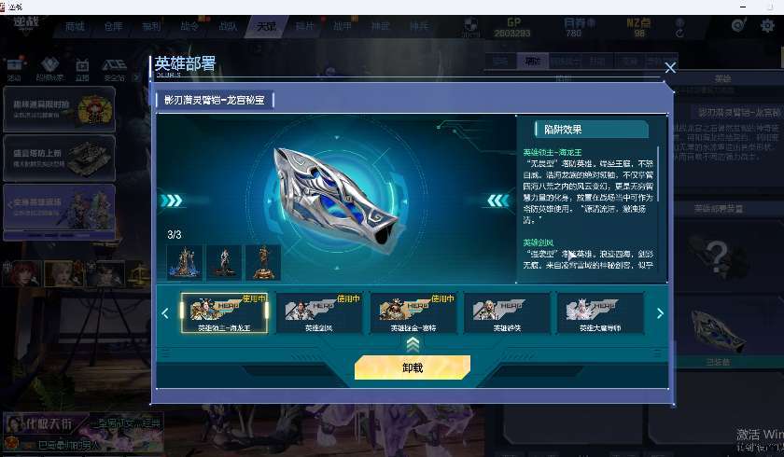The width and height of the screenshot is (784, 457).
Task: Open the 直播 TV icon
Action: point(82,69)
